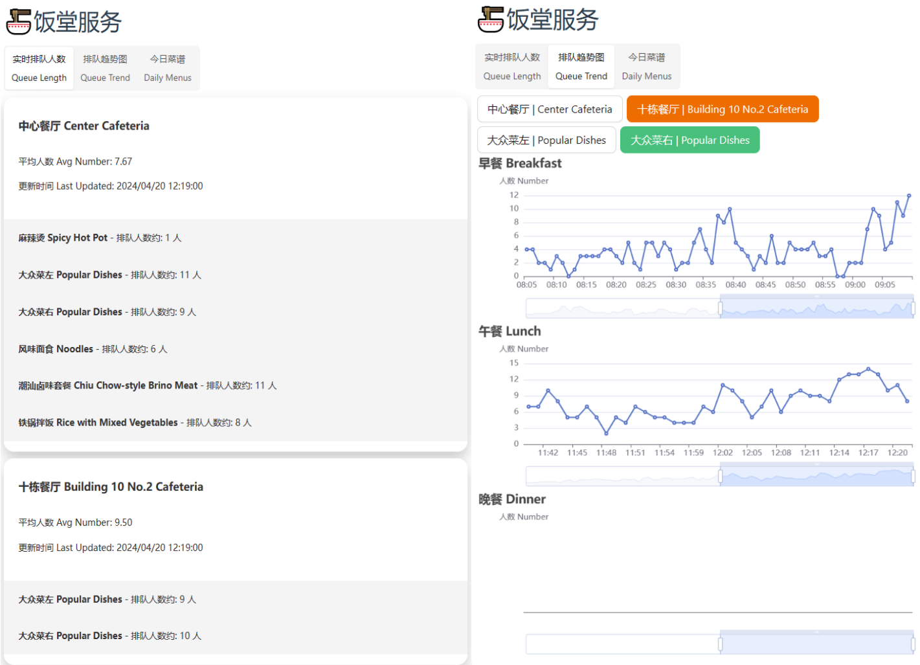Viewport: 920px width, 665px height.
Task: Click the noodle bowl logo in right panel
Action: [491, 19]
